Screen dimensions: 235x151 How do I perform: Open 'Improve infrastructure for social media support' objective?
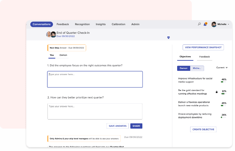pos(195,80)
